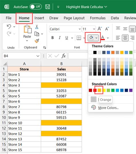The width and height of the screenshot is (136, 154).
Task: Open More Colors... option
Action: tap(108, 108)
